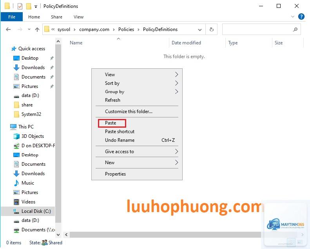
Task: Expand the View submenu in the context menu
Action: 137,75
